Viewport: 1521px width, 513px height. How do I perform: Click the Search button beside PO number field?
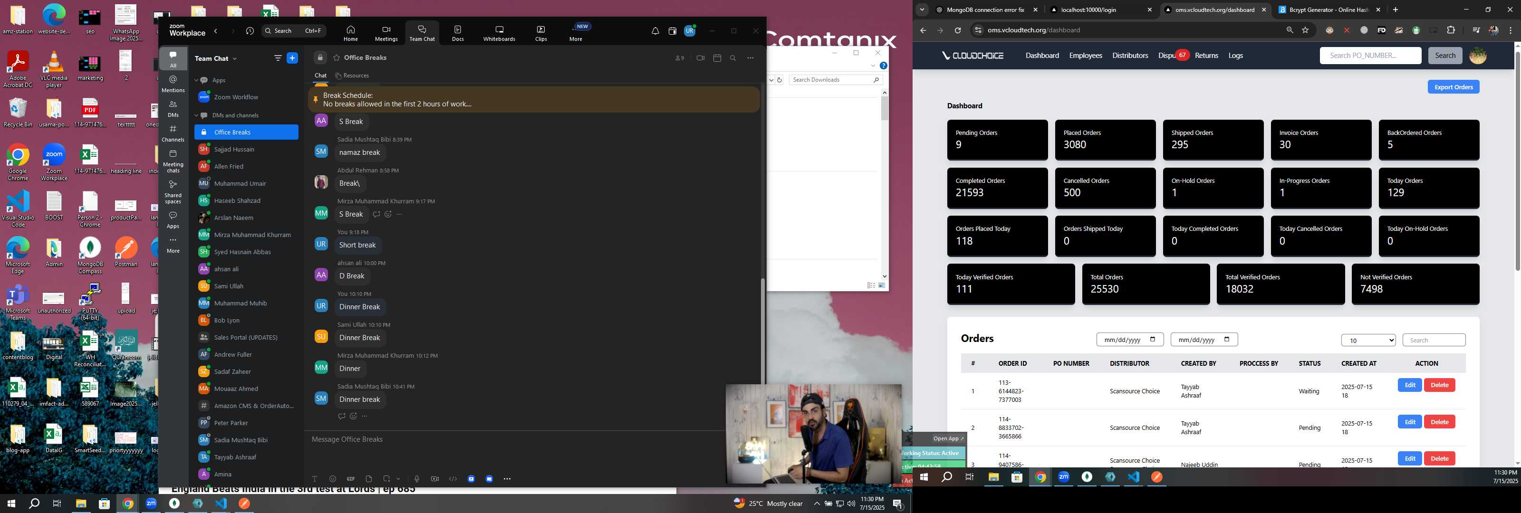point(1445,56)
